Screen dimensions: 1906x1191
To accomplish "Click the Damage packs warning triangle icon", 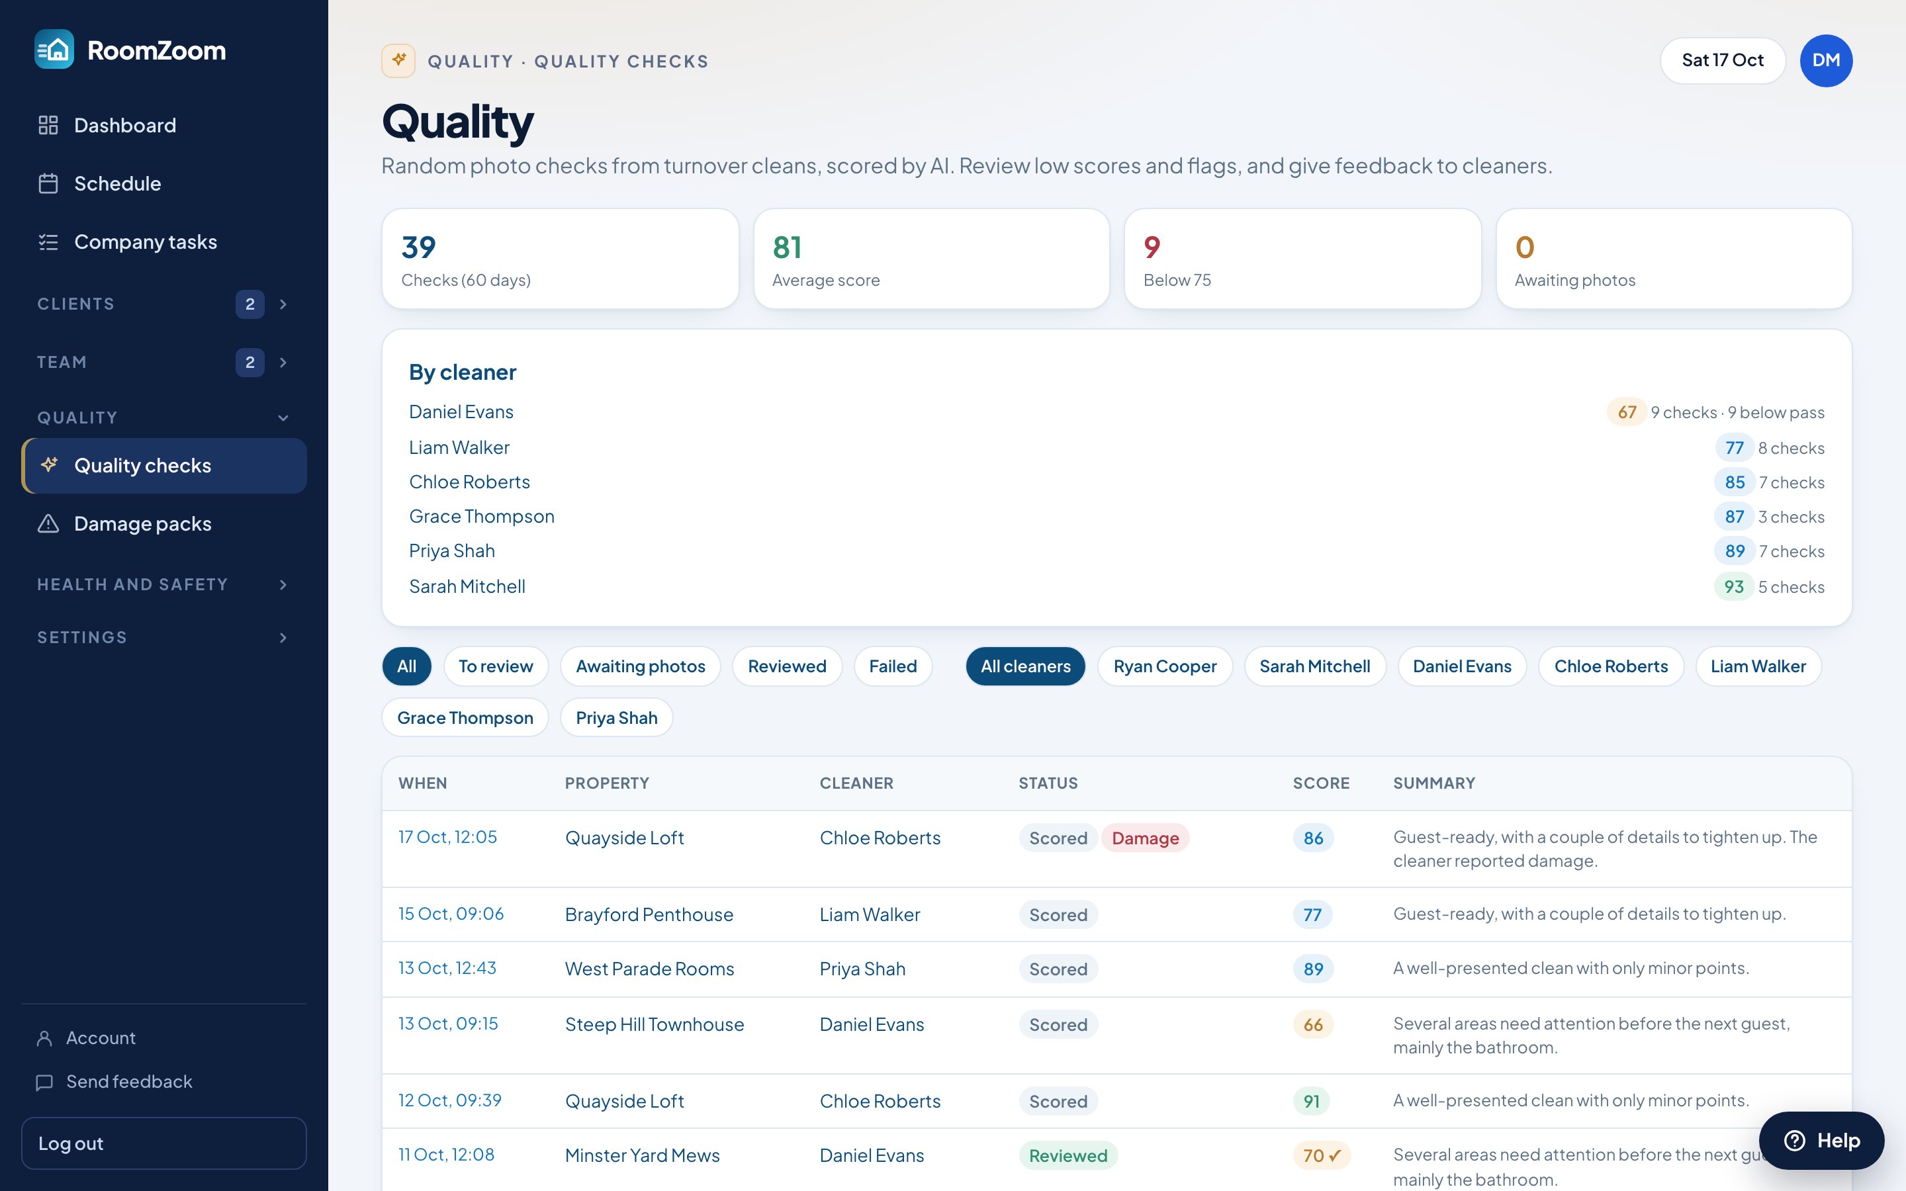I will (x=48, y=524).
